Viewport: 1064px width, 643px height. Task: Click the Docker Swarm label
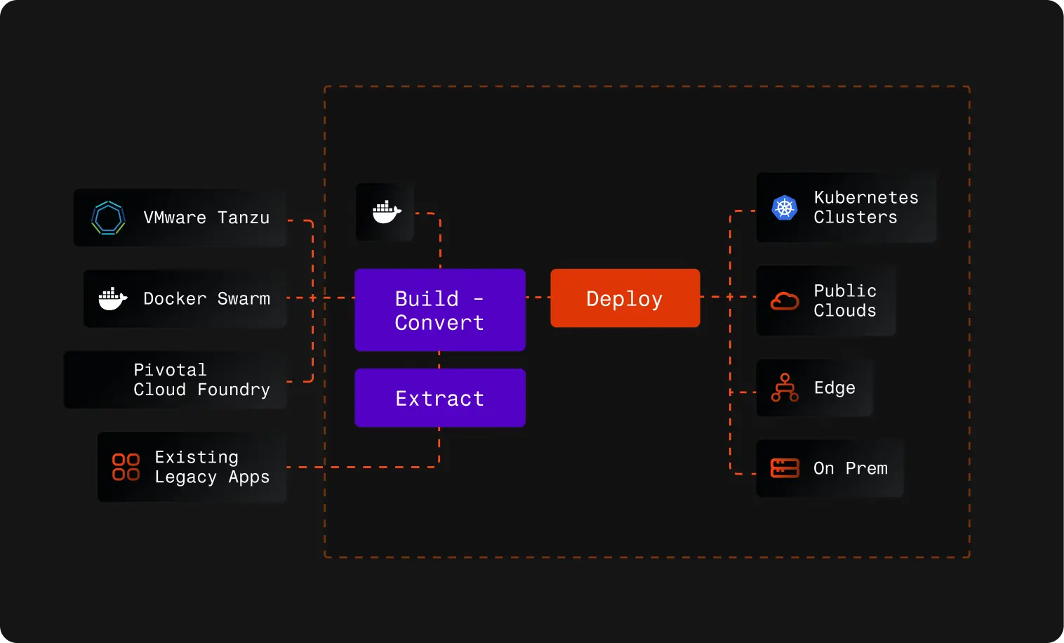pyautogui.click(x=206, y=298)
